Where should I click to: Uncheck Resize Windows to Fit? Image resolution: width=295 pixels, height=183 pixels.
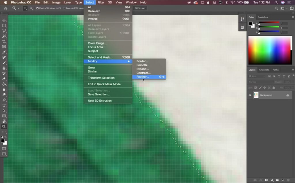coord(37,8)
